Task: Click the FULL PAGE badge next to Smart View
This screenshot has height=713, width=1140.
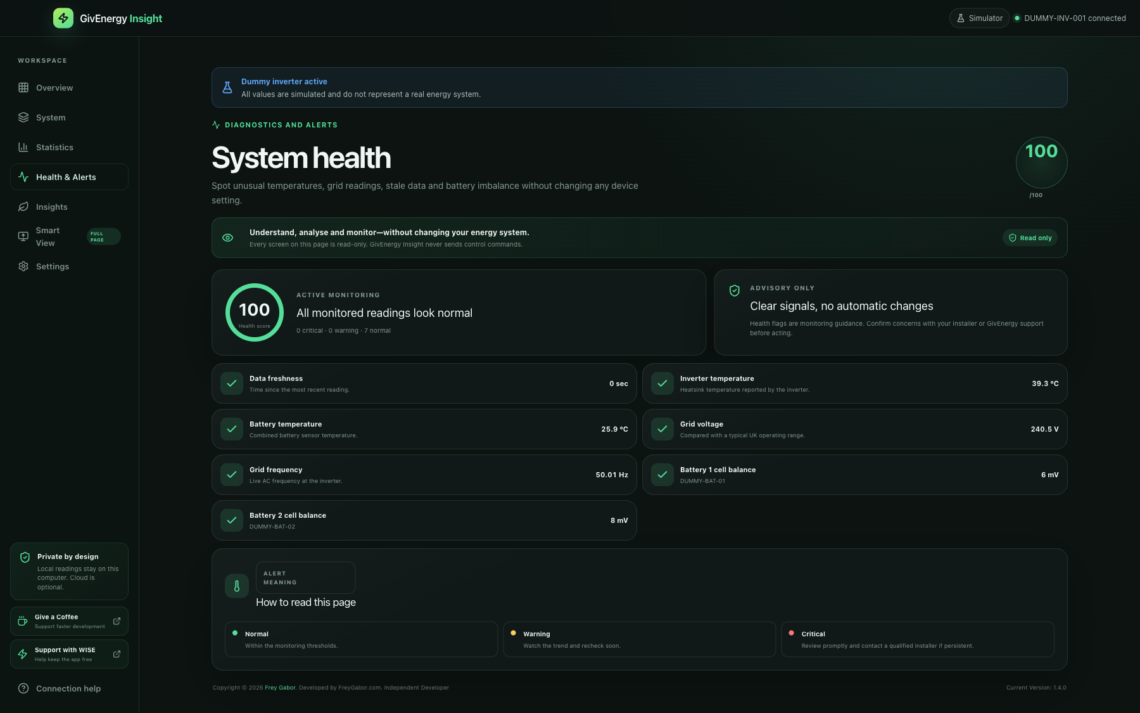Action: point(103,236)
